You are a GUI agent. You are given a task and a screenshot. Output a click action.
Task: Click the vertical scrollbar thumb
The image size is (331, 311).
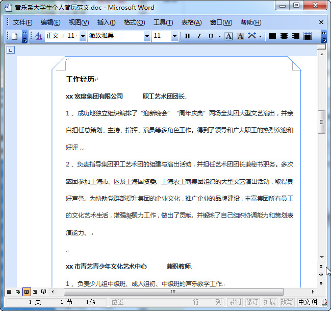tap(321, 122)
